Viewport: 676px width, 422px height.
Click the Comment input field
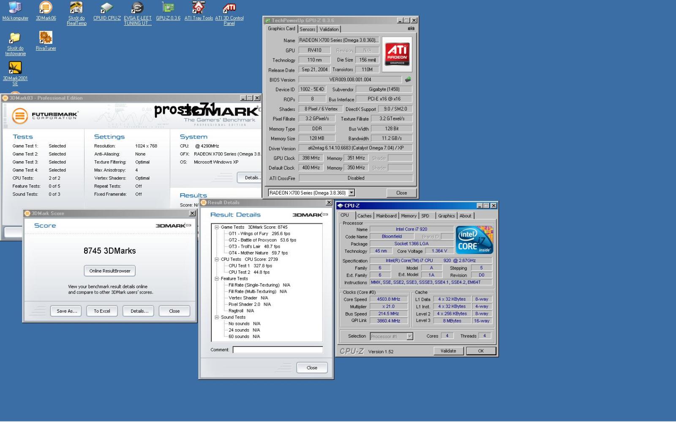coord(278,350)
